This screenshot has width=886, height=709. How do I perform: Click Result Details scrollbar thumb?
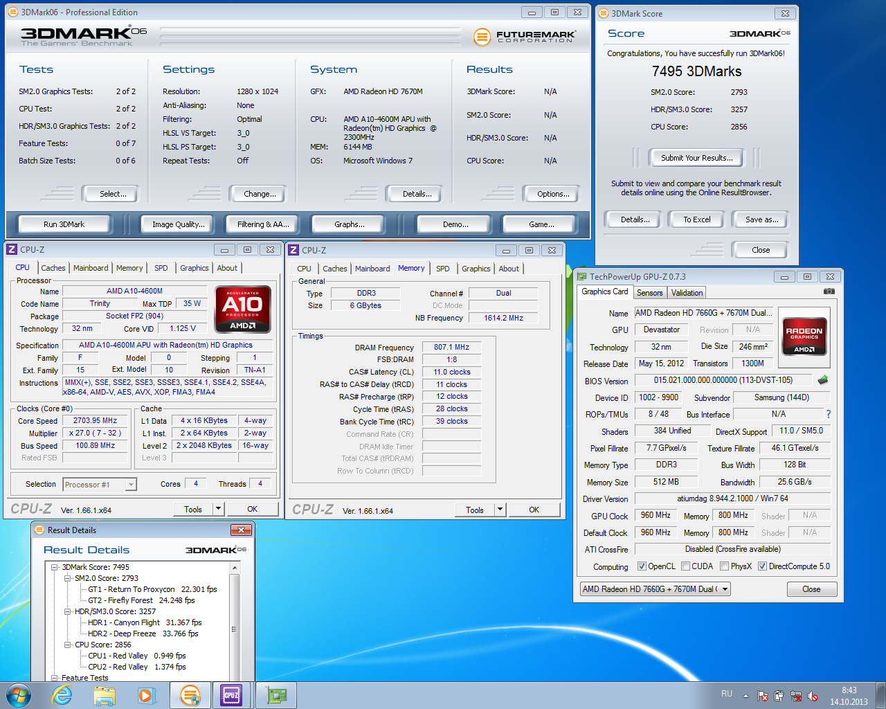coord(234,630)
